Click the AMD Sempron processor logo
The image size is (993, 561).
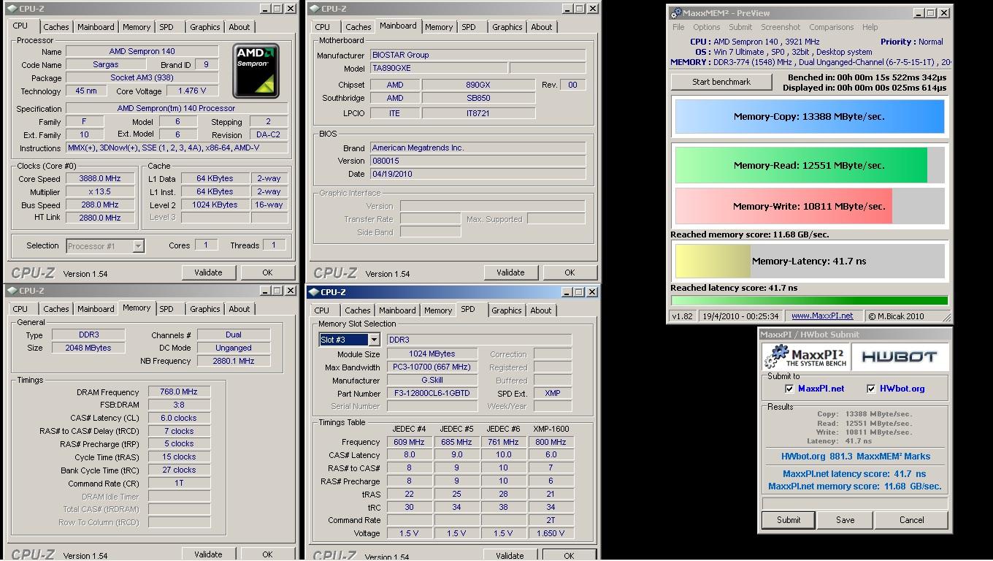pos(256,71)
